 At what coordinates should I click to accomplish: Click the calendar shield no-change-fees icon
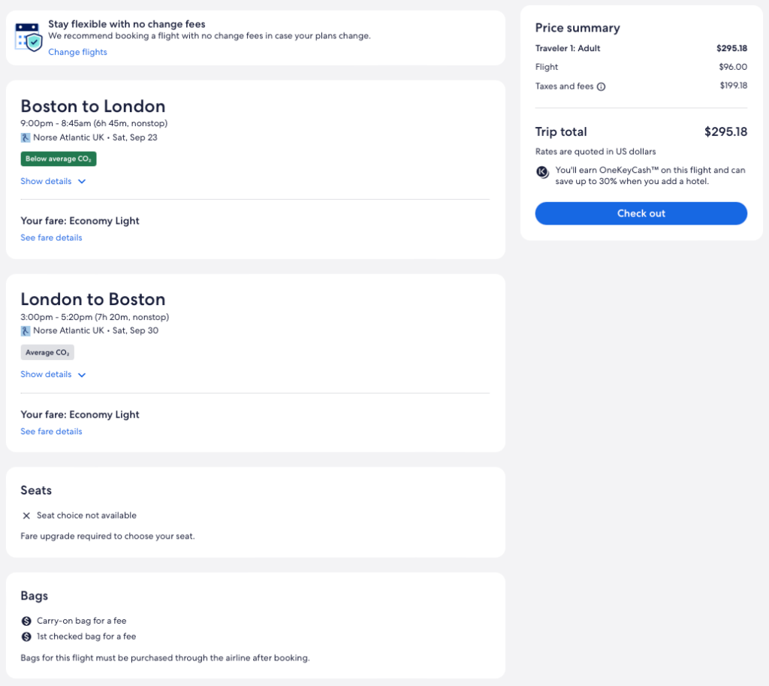[27, 37]
